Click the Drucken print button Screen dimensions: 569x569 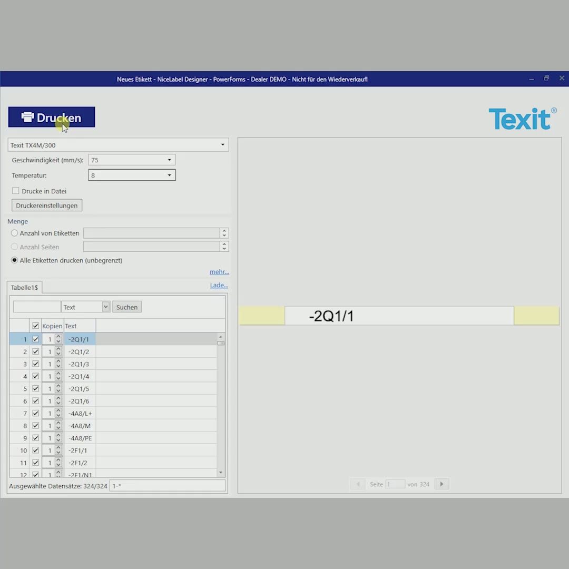click(x=52, y=117)
